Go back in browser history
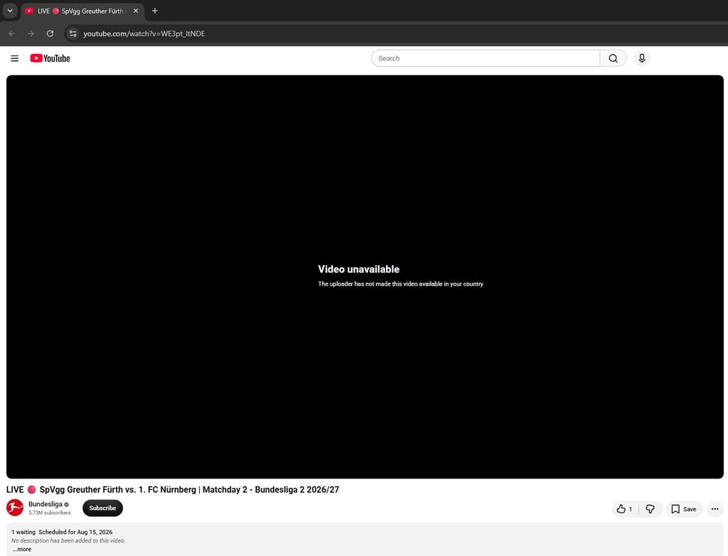This screenshot has width=728, height=556. point(11,33)
